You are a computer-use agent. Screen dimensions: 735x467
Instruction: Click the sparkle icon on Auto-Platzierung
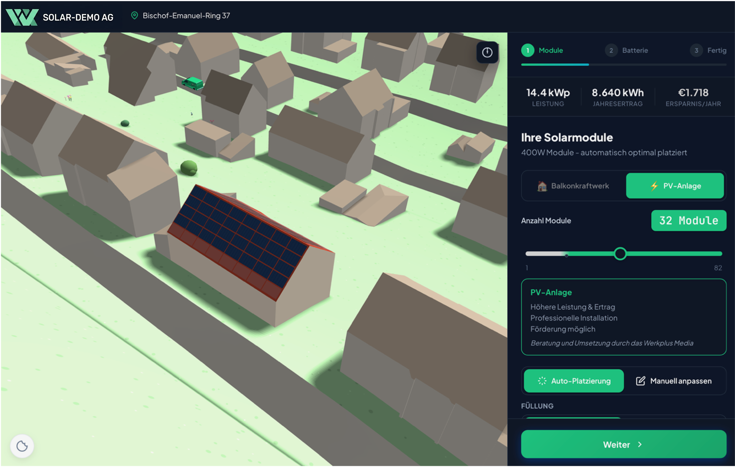542,381
